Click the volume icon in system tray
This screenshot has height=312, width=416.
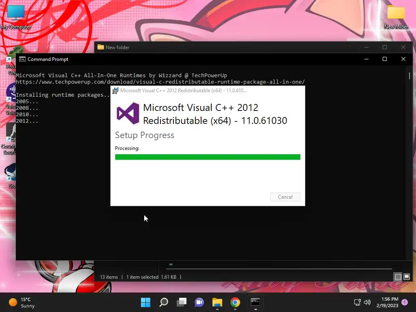[367, 302]
